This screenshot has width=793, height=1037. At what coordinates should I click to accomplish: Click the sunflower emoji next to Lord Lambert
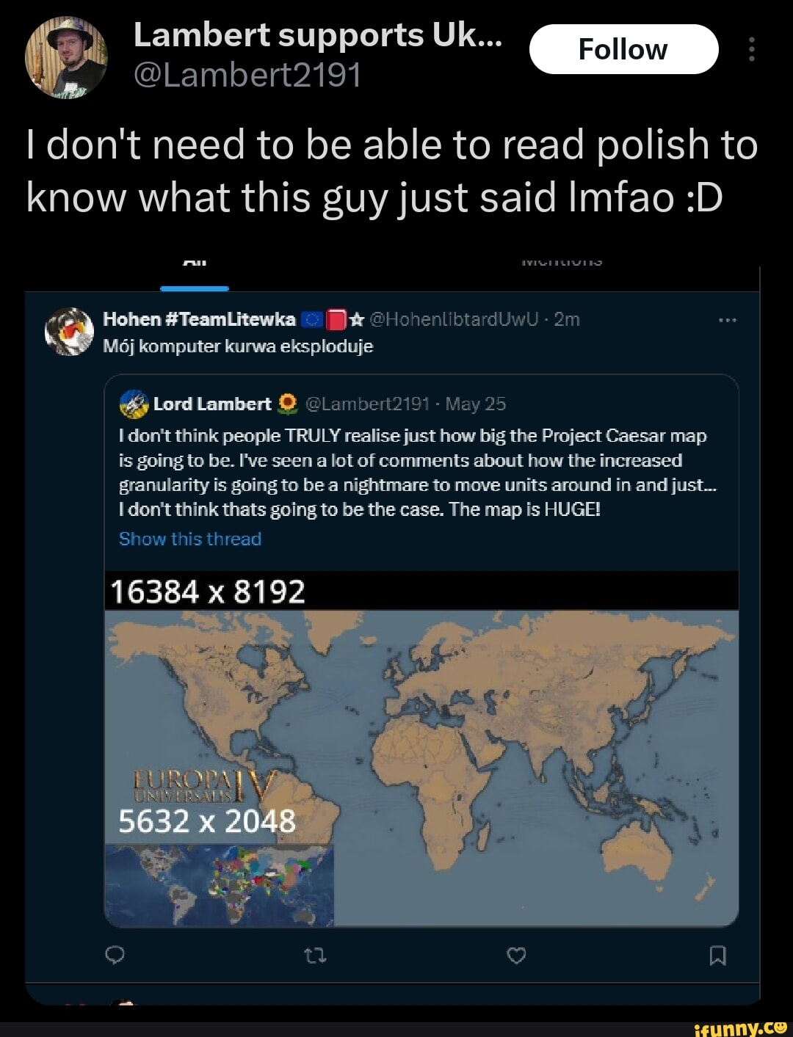click(288, 404)
